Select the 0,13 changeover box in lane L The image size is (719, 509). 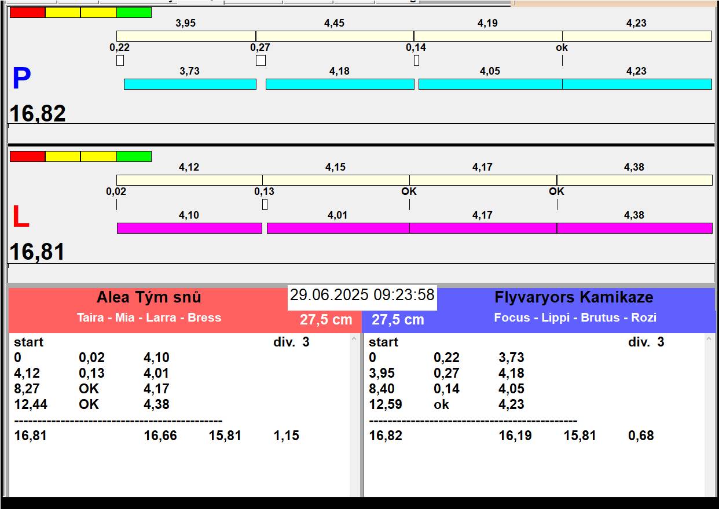click(265, 204)
